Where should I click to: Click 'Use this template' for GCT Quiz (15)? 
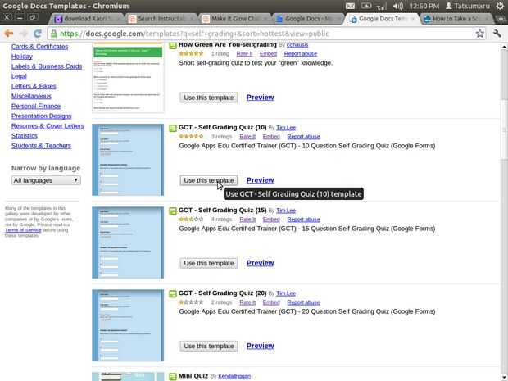point(209,263)
